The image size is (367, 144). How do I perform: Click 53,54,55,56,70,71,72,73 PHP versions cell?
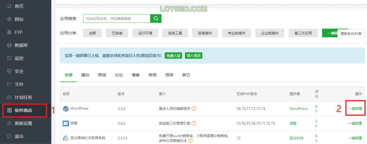point(255,123)
